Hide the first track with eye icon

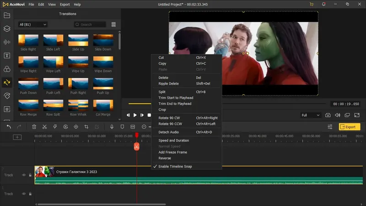pyautogui.click(x=24, y=175)
